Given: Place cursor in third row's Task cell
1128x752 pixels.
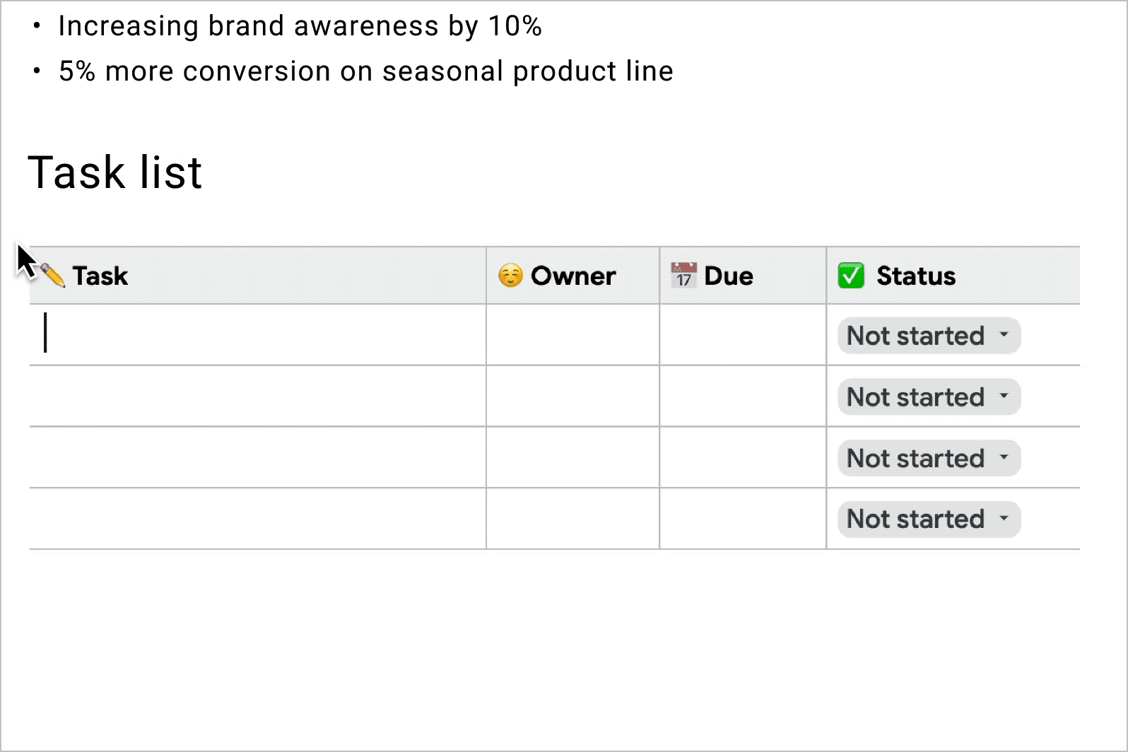Looking at the screenshot, I should tap(257, 457).
